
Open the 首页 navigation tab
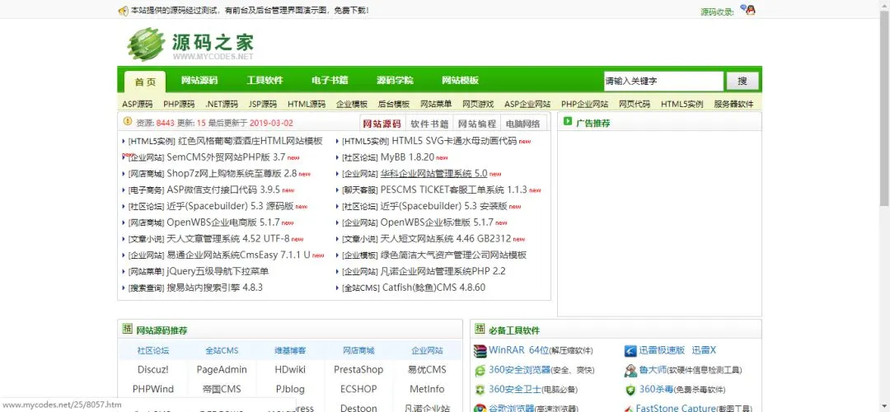point(145,82)
